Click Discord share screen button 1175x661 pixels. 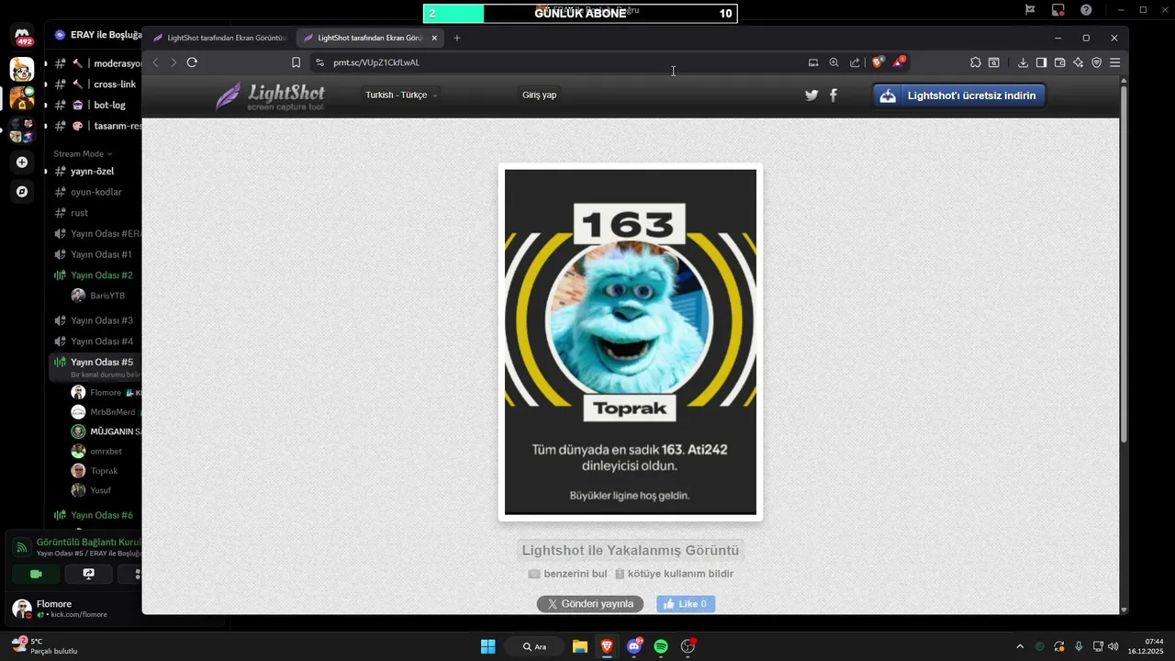(x=89, y=574)
